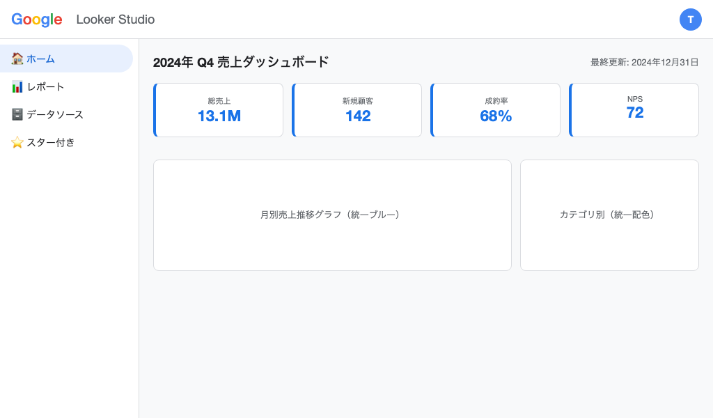Click the dashboard title 2024年 Q4 売上ダッシュボード
713x418 pixels.
[240, 62]
